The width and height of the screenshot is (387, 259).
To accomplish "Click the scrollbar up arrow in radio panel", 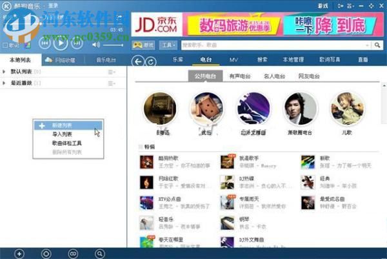I will pos(384,85).
